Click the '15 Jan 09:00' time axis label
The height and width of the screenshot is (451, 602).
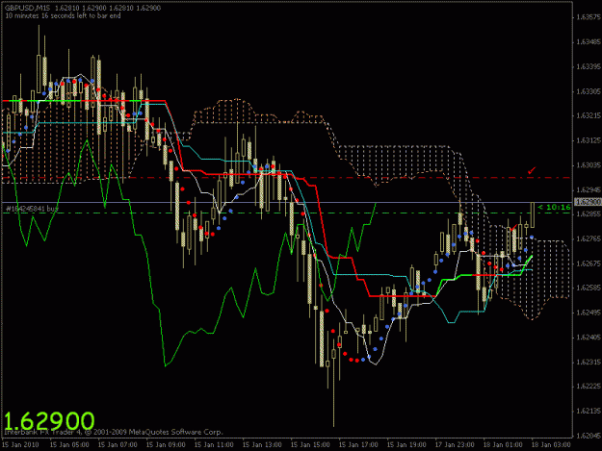click(x=166, y=444)
